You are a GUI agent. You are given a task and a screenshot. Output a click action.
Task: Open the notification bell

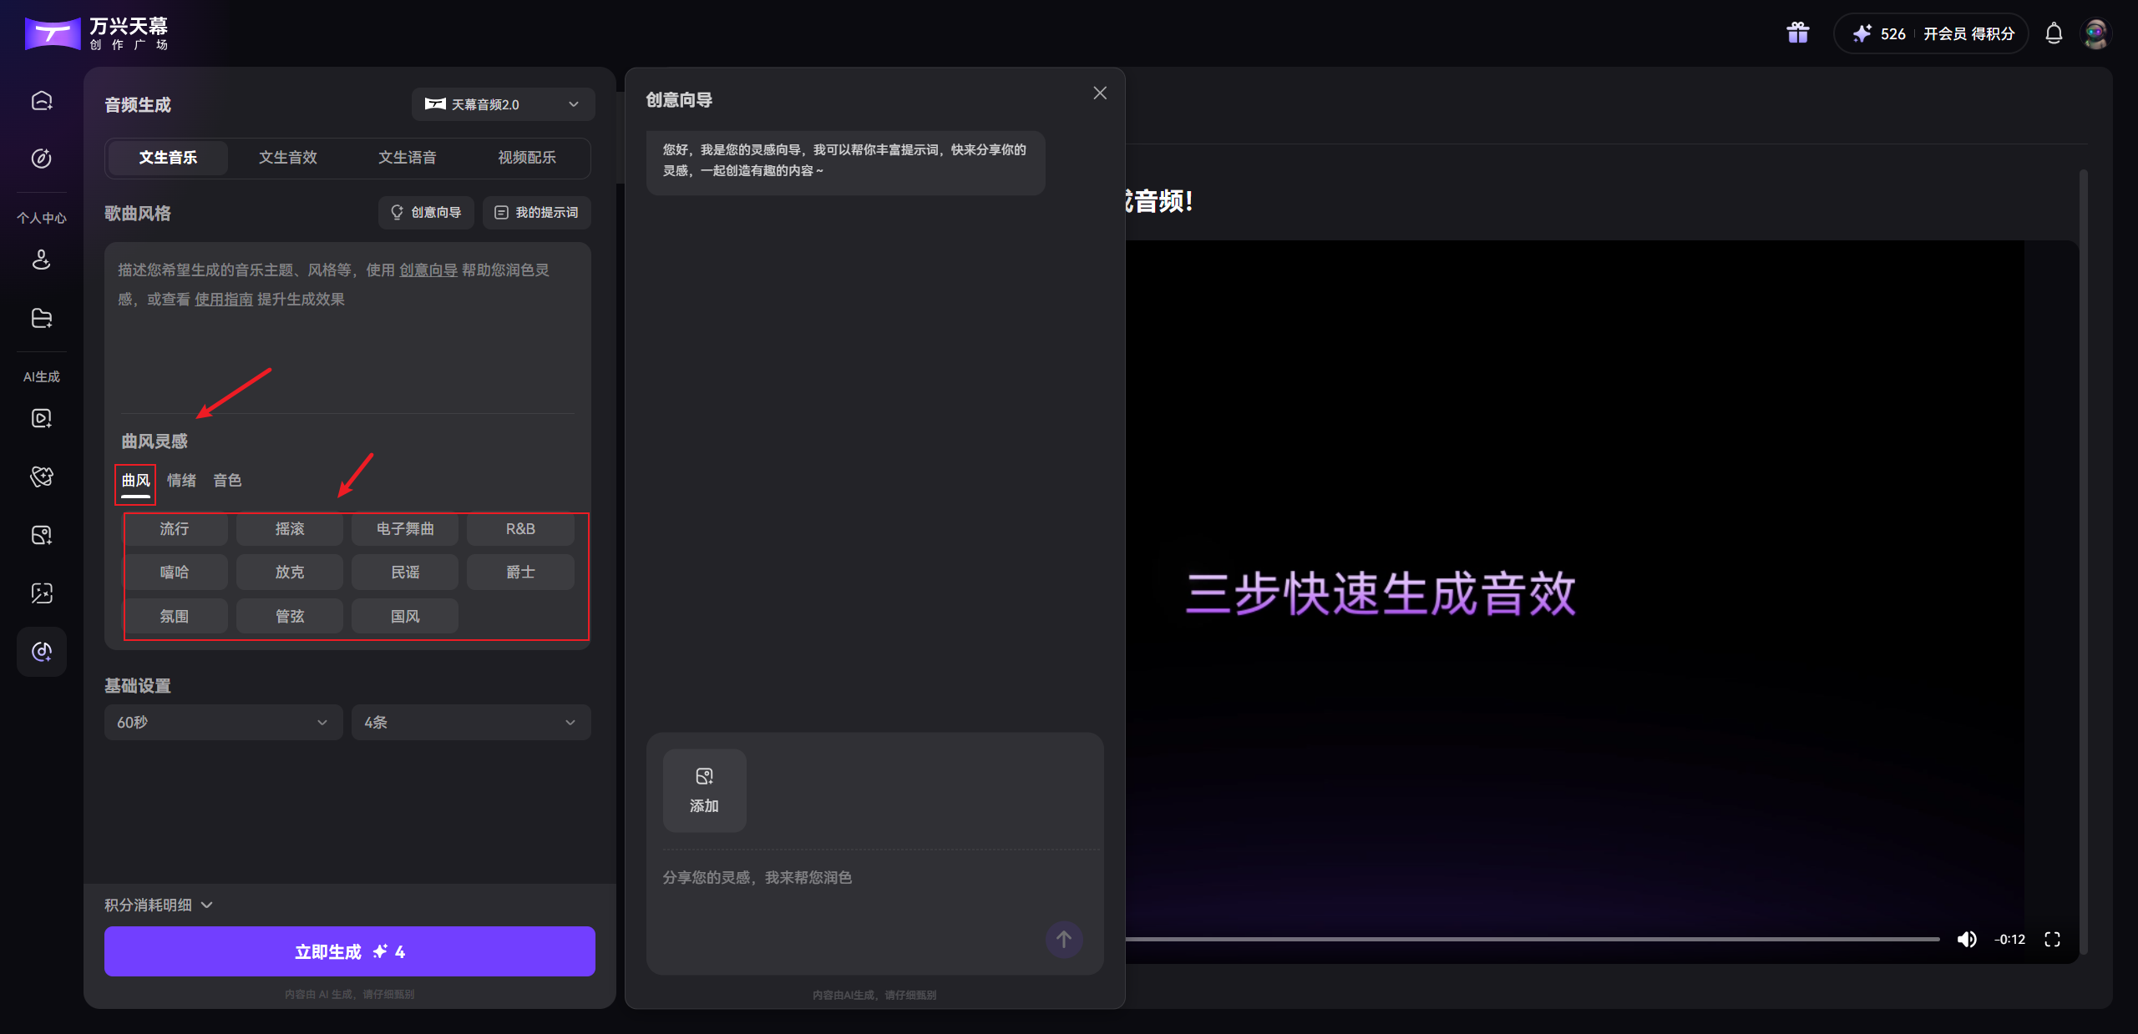coord(2053,33)
